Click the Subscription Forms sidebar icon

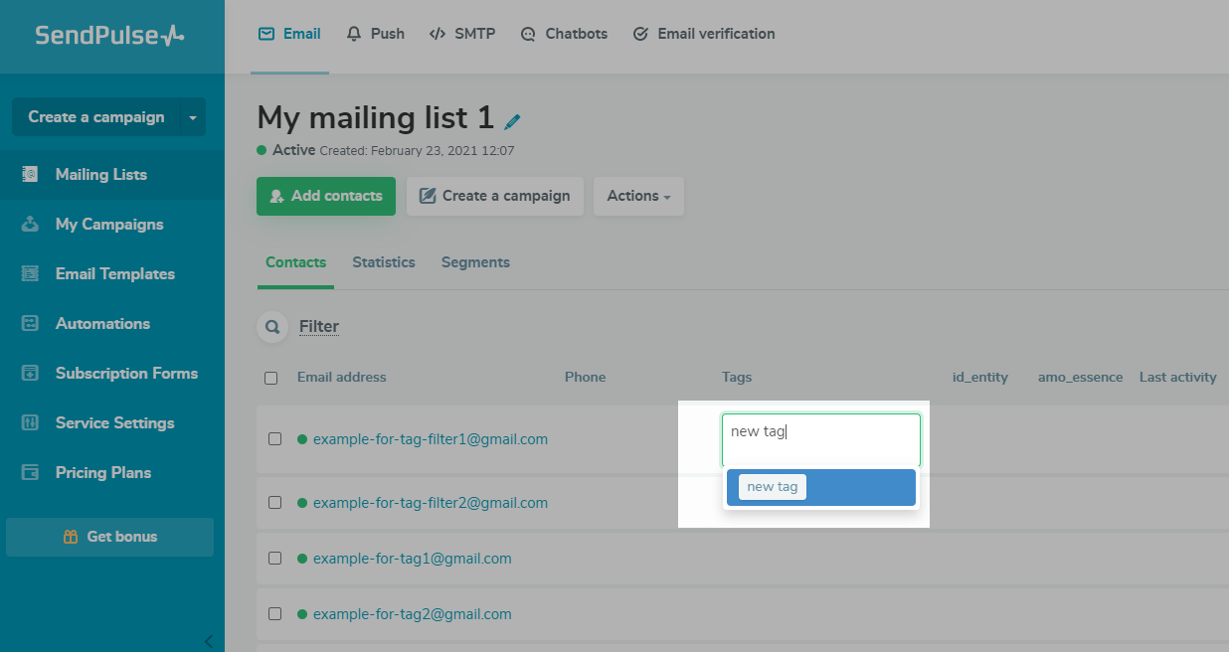point(31,374)
